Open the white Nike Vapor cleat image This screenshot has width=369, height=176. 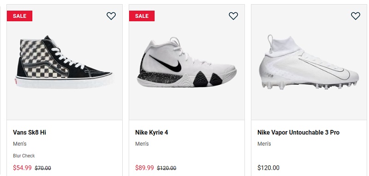[309, 62]
